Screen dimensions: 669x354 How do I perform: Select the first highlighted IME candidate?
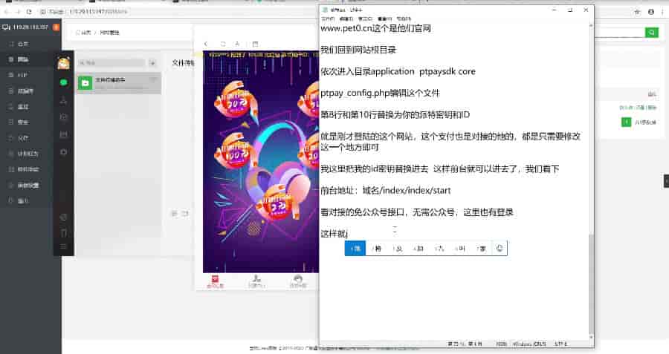coord(355,249)
